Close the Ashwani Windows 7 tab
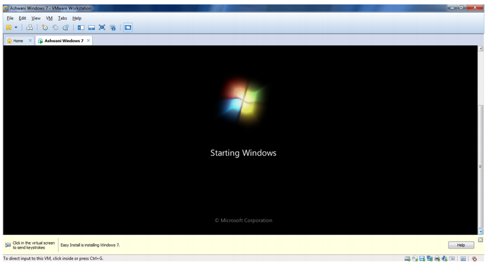 (x=88, y=41)
